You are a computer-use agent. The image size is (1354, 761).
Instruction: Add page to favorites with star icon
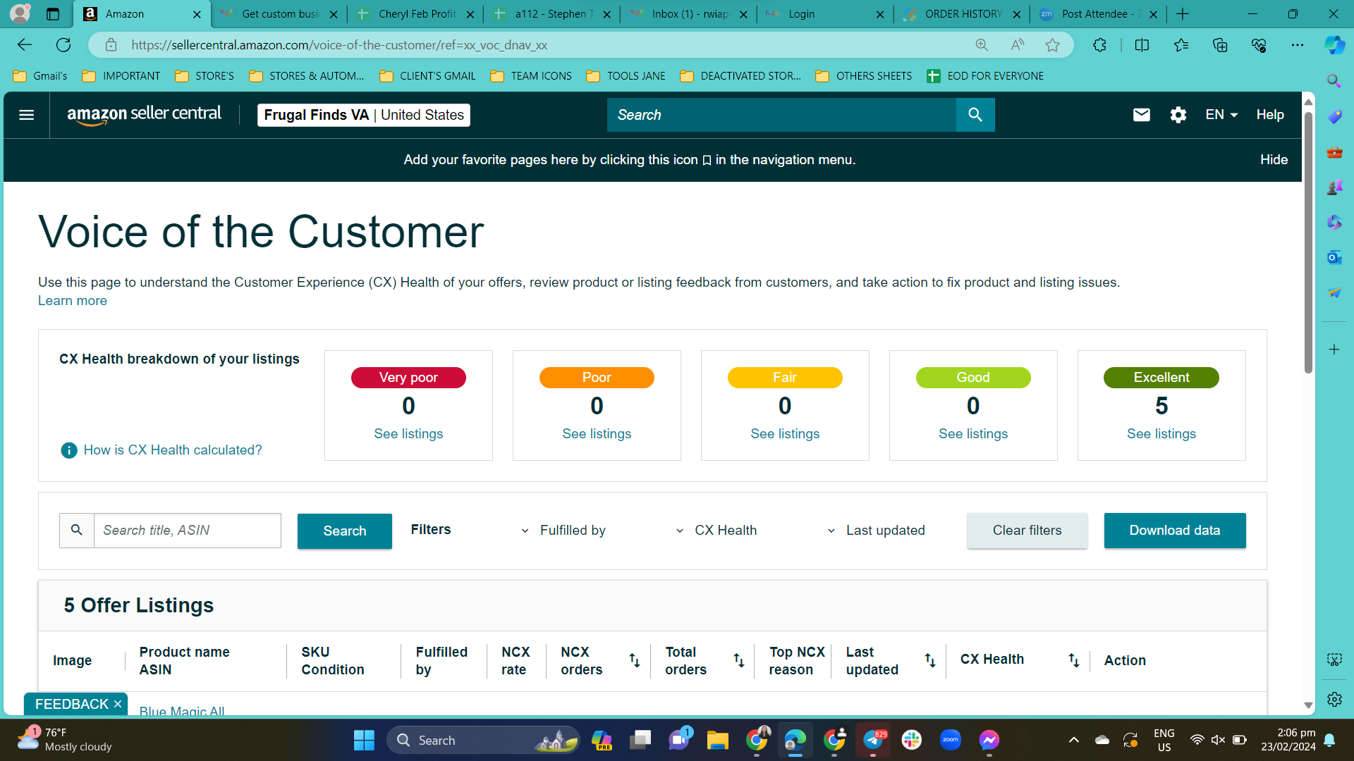pyautogui.click(x=1052, y=45)
